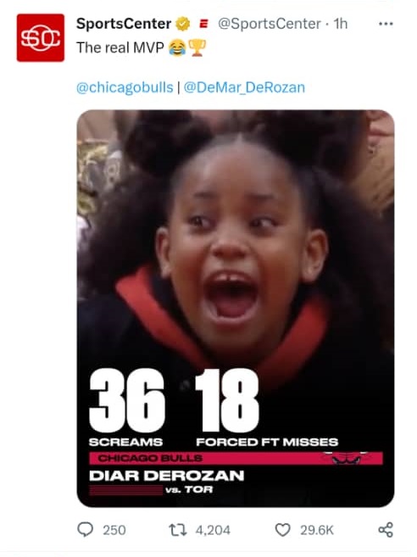Open the @chicagobulls mention link
Image resolution: width=417 pixels, height=557 pixels.
point(125,87)
